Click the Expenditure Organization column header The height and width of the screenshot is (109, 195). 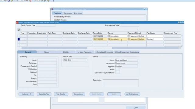pyautogui.click(x=37, y=33)
